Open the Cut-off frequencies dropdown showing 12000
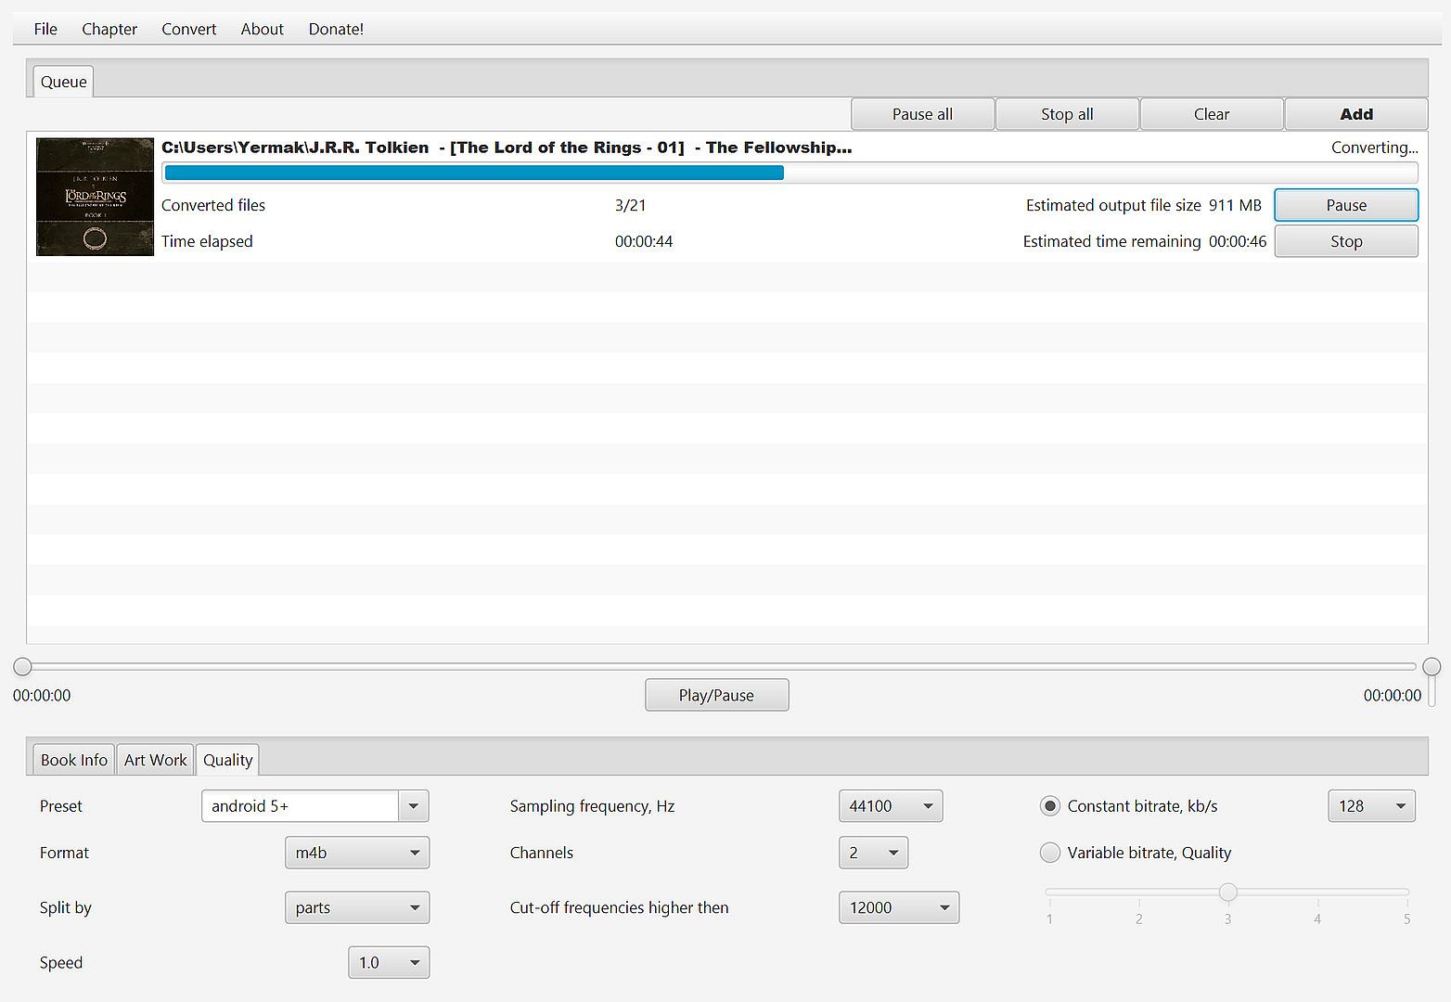Viewport: 1451px width, 1002px height. [899, 907]
